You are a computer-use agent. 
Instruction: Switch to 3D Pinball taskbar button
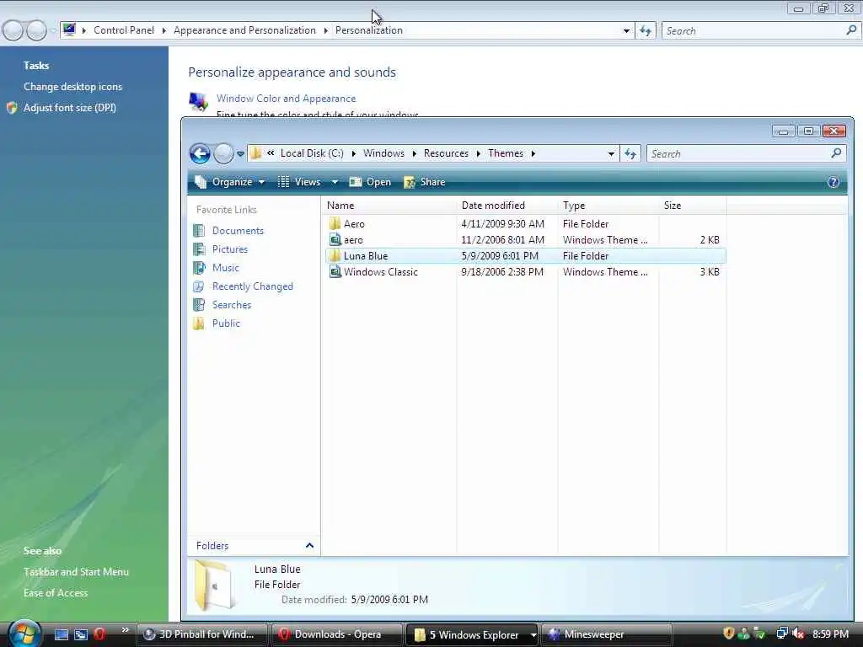point(201,634)
